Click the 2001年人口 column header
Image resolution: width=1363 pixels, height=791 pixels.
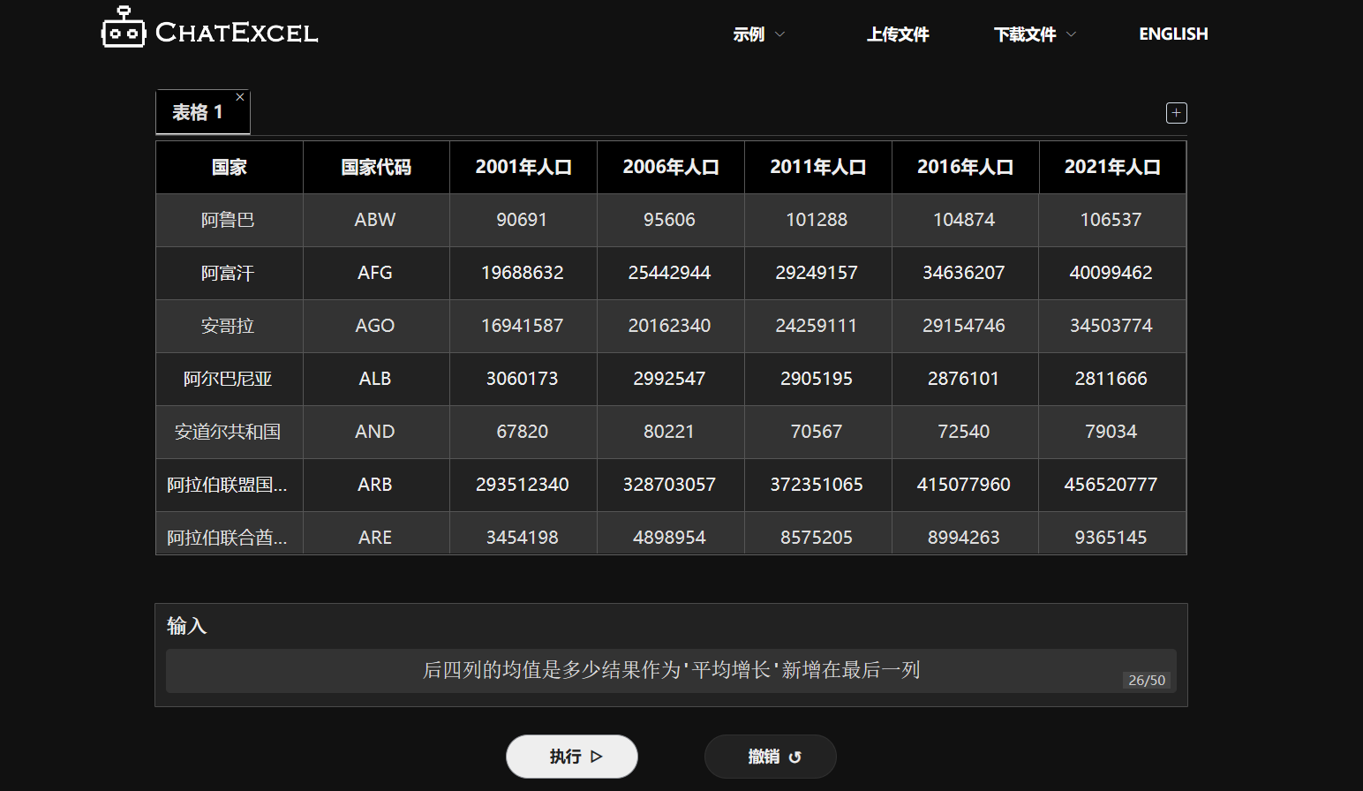523,167
